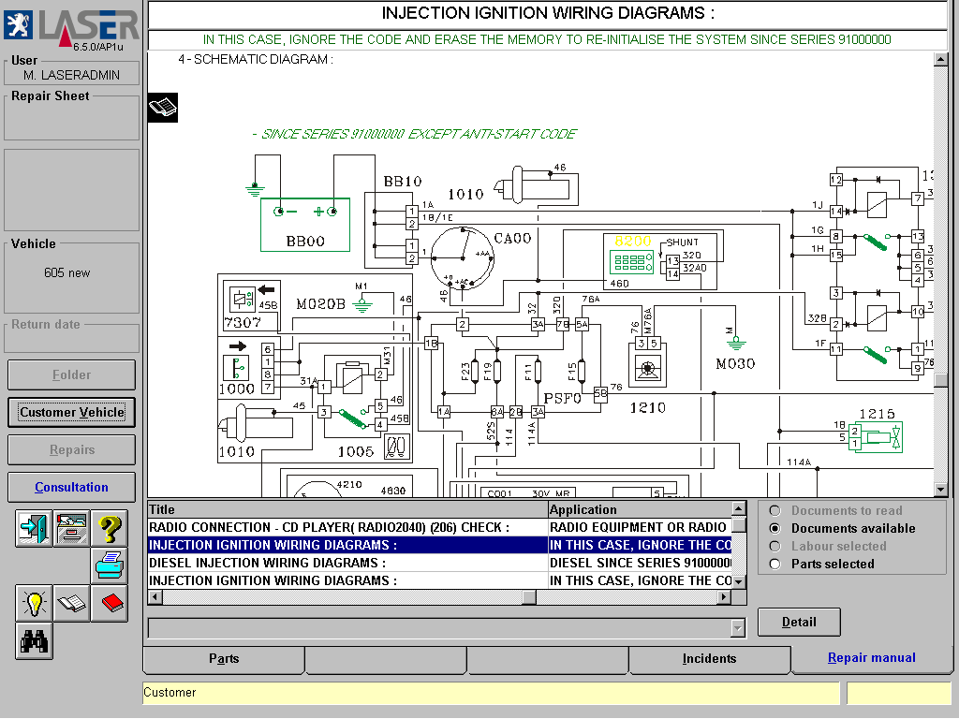Select Documents to read option
Screen dimensions: 959x719
(775, 510)
